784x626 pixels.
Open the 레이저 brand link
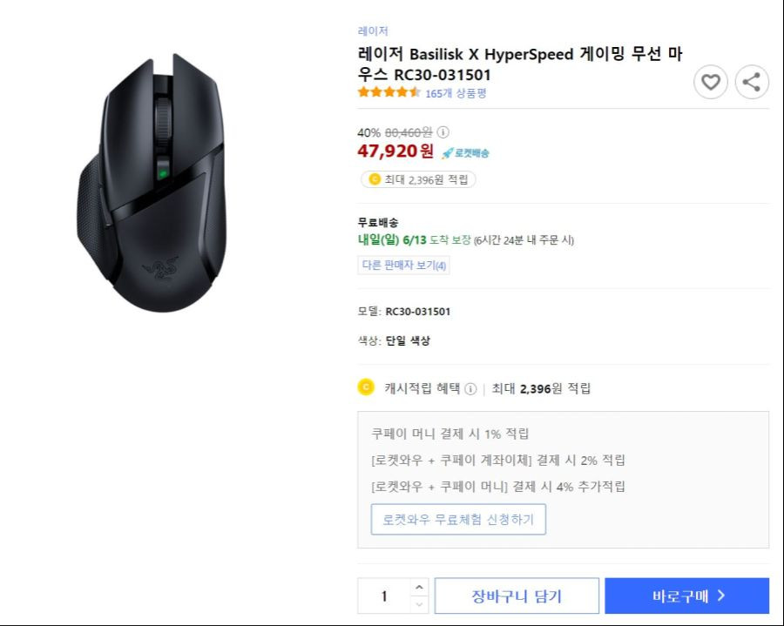373,31
